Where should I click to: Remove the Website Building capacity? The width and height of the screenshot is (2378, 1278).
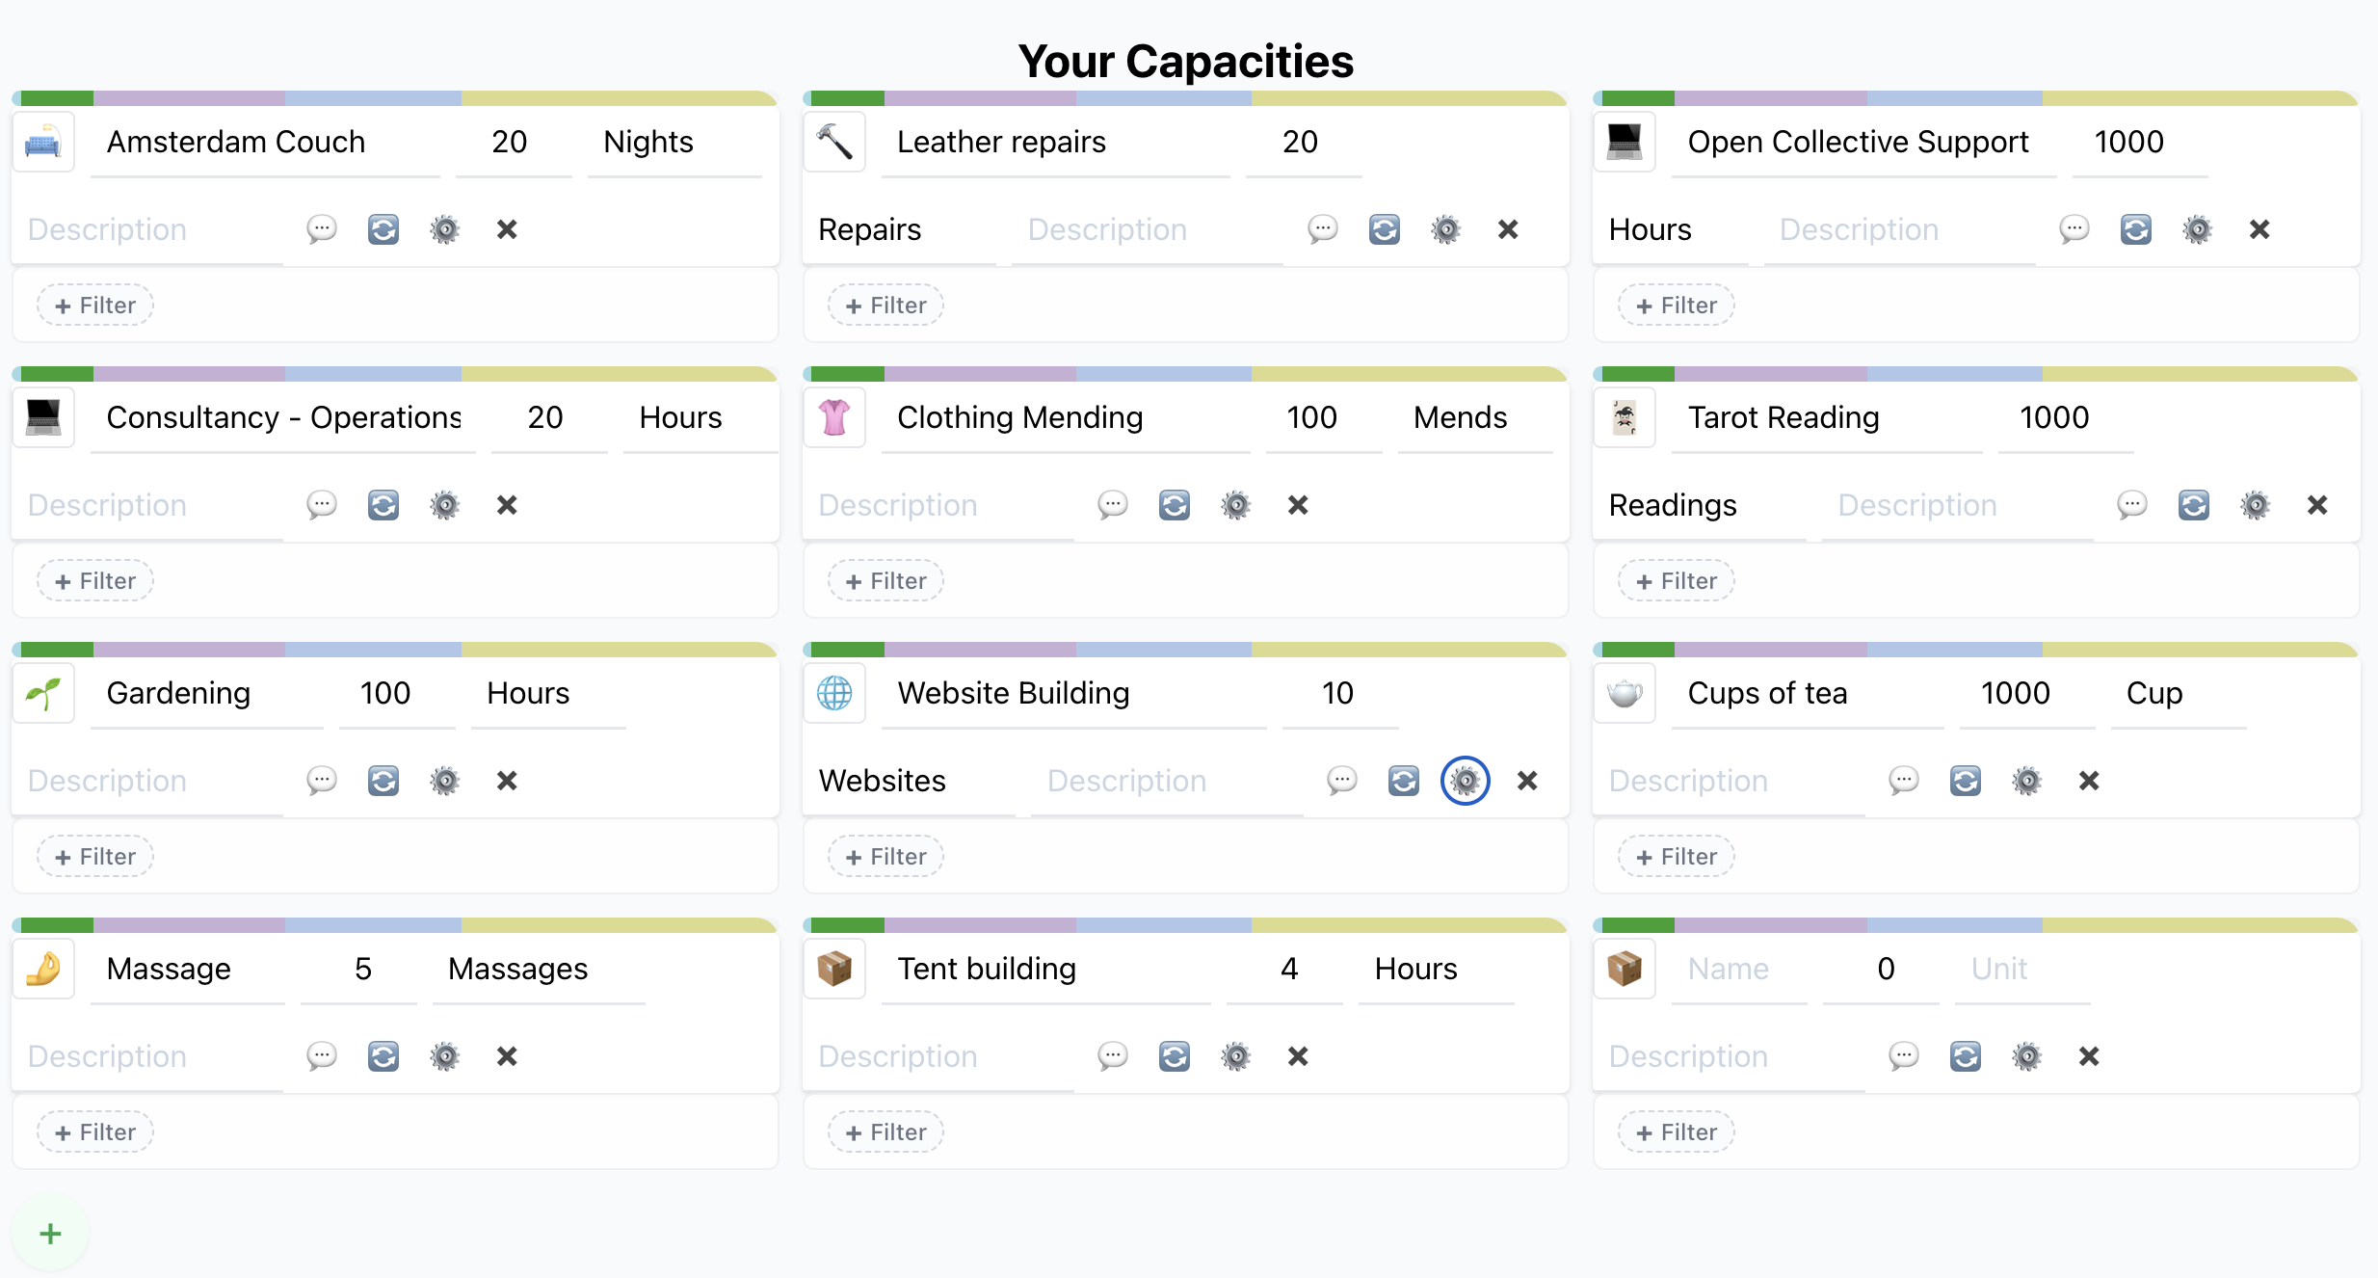click(1526, 781)
